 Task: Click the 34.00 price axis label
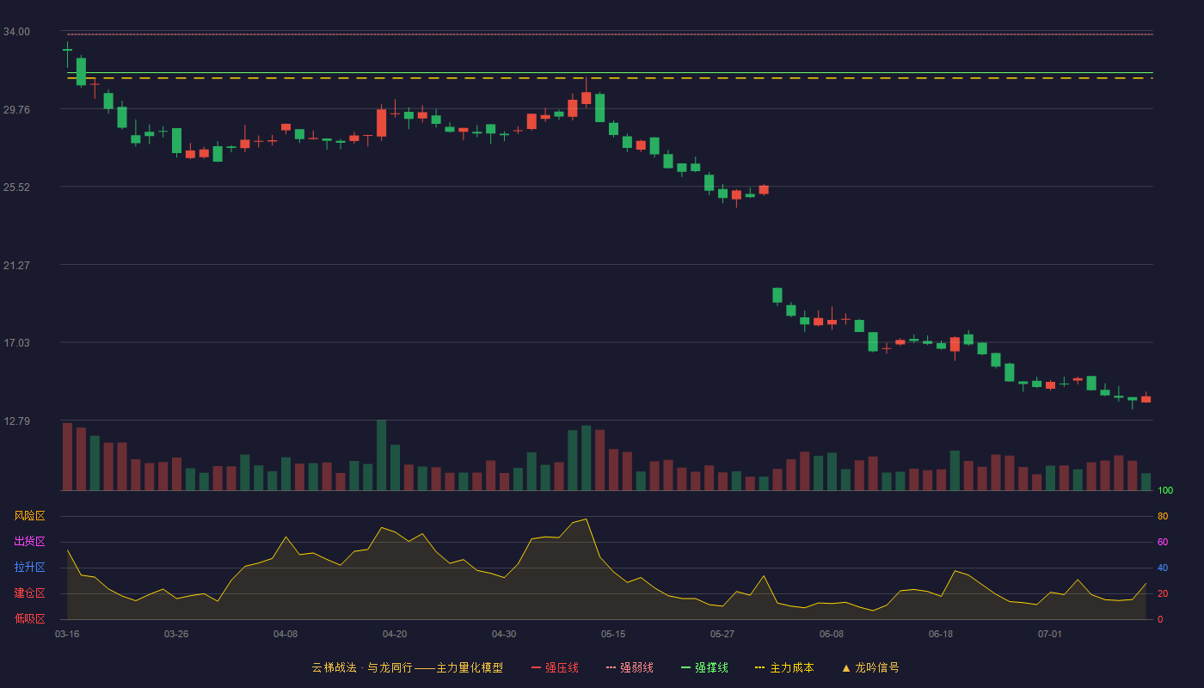[x=16, y=32]
